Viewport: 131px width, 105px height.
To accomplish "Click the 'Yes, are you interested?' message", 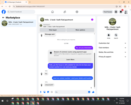I will click(84, 48).
